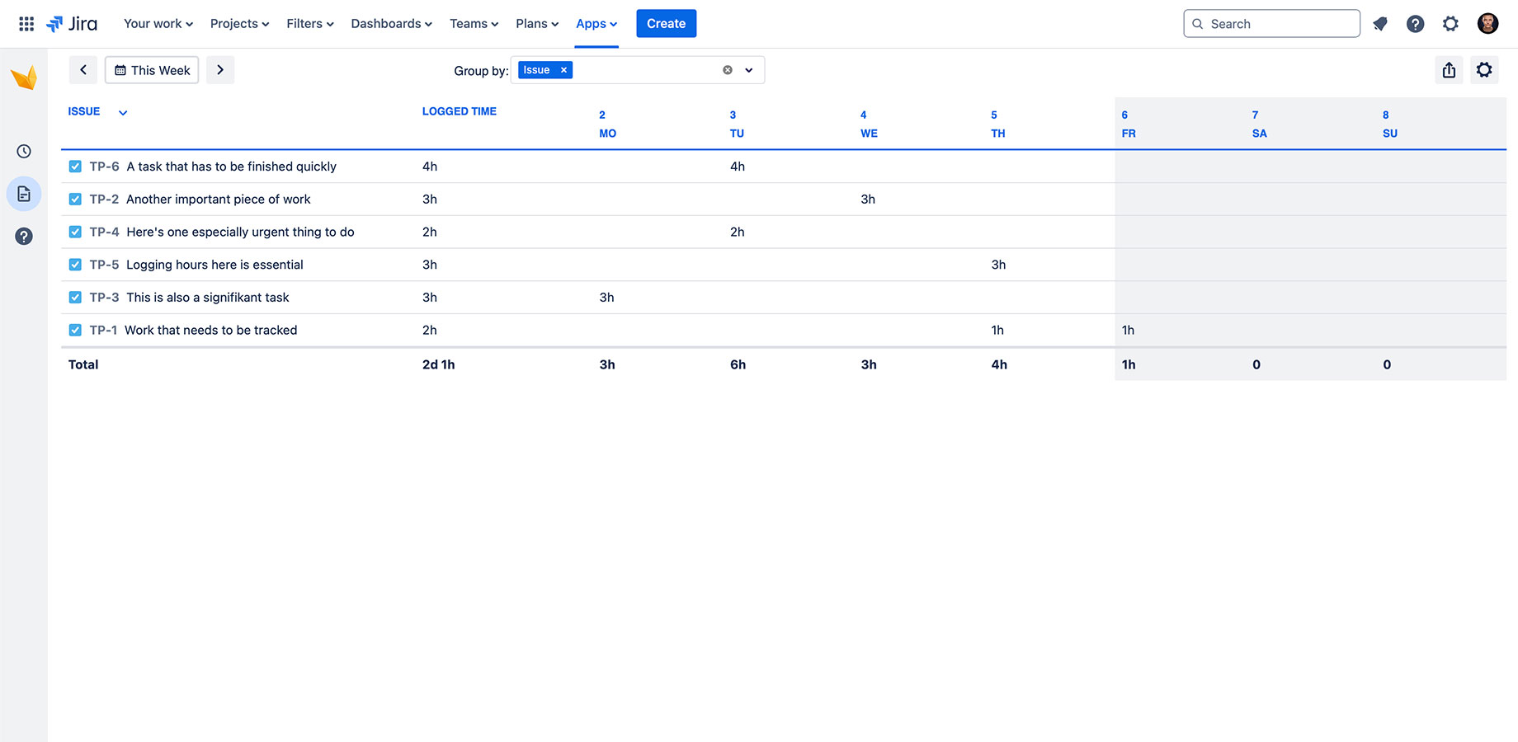
Task: Go to the previous week
Action: pos(83,70)
